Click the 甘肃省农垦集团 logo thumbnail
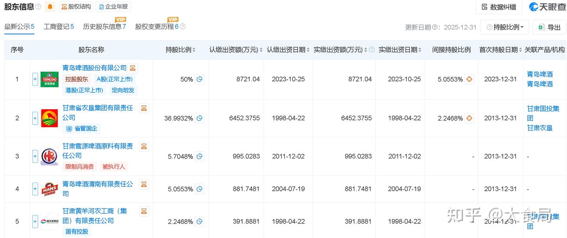This screenshot has height=238, width=567. click(50, 118)
